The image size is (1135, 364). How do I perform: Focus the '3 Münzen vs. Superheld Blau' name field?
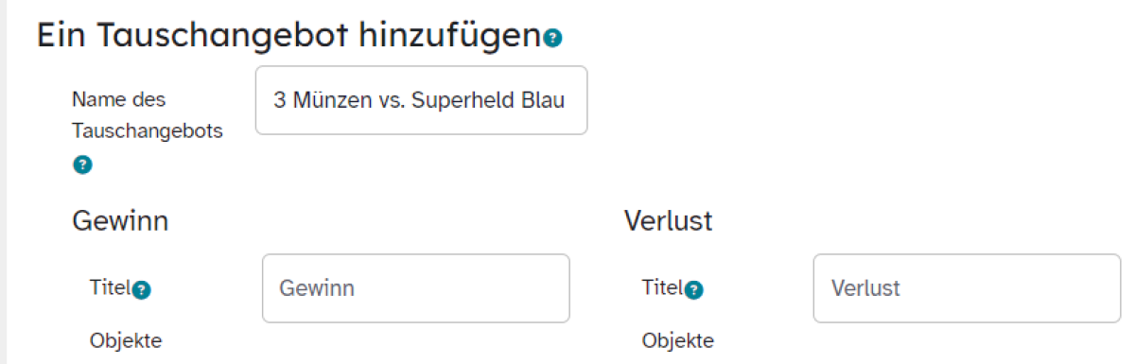pos(421,100)
